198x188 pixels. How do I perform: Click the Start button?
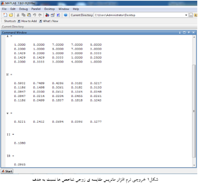point(7,171)
